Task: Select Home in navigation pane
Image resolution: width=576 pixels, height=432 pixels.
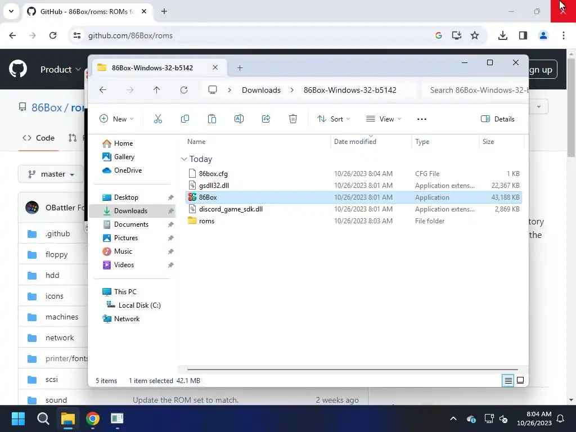Action: coord(123,143)
